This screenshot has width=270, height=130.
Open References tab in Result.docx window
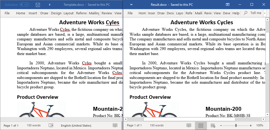[x=189, y=13]
